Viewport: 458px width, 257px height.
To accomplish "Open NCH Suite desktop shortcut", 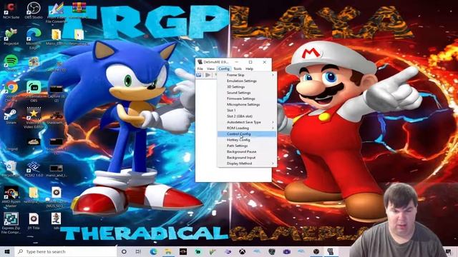I will (x=11, y=11).
